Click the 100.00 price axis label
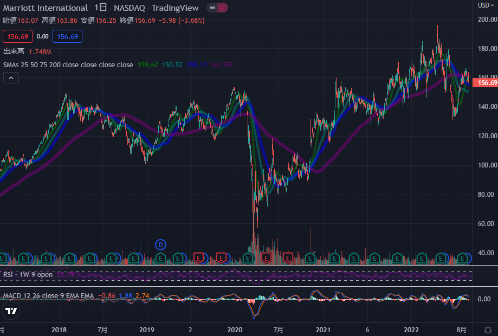This screenshot has height=336, width=498. (488, 165)
